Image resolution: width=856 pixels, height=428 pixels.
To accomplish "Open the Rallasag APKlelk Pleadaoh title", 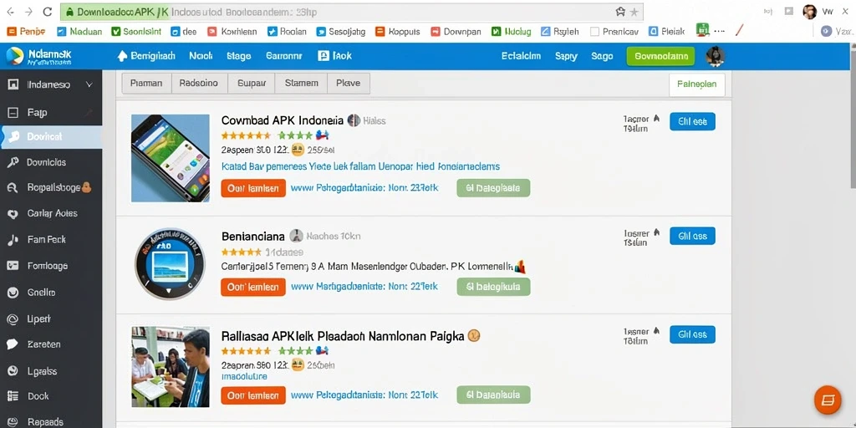I will point(343,336).
